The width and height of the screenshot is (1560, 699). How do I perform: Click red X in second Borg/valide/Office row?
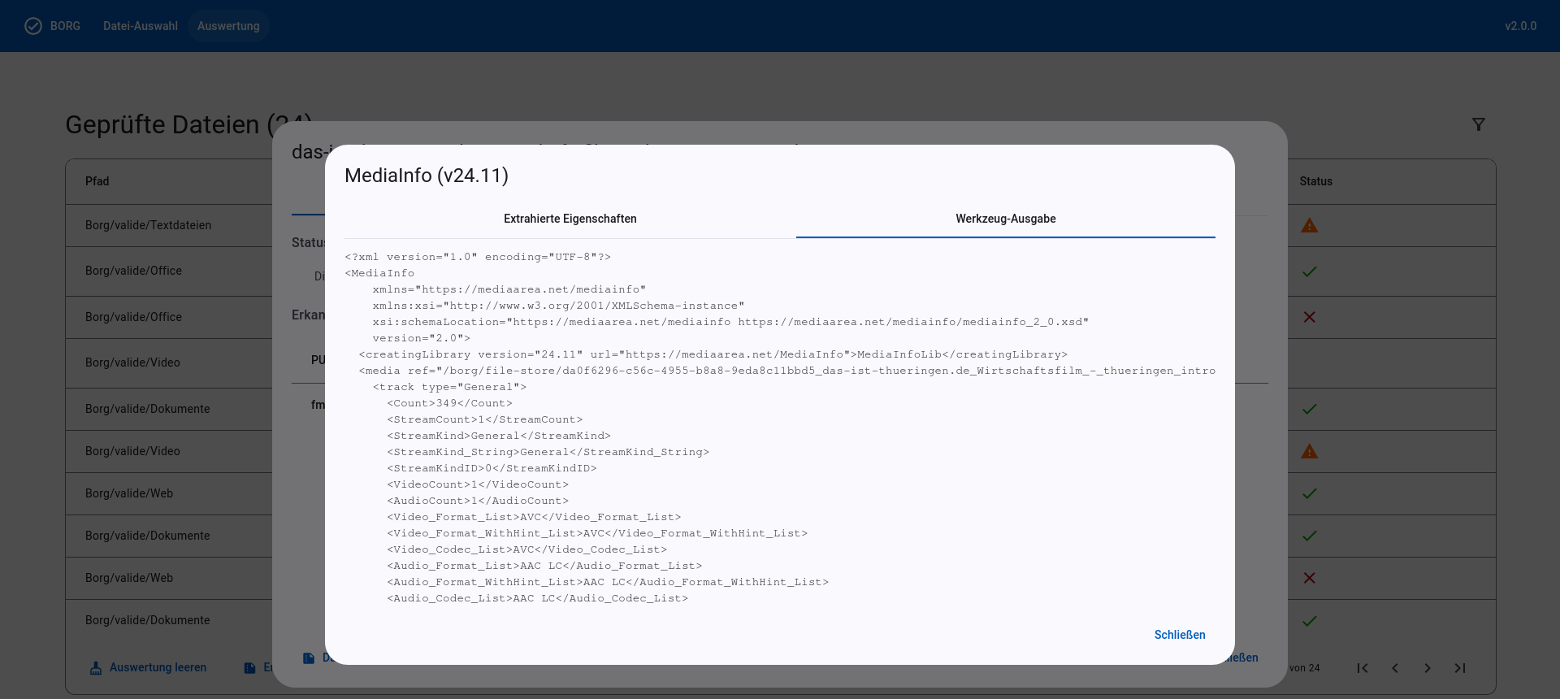pos(1310,317)
